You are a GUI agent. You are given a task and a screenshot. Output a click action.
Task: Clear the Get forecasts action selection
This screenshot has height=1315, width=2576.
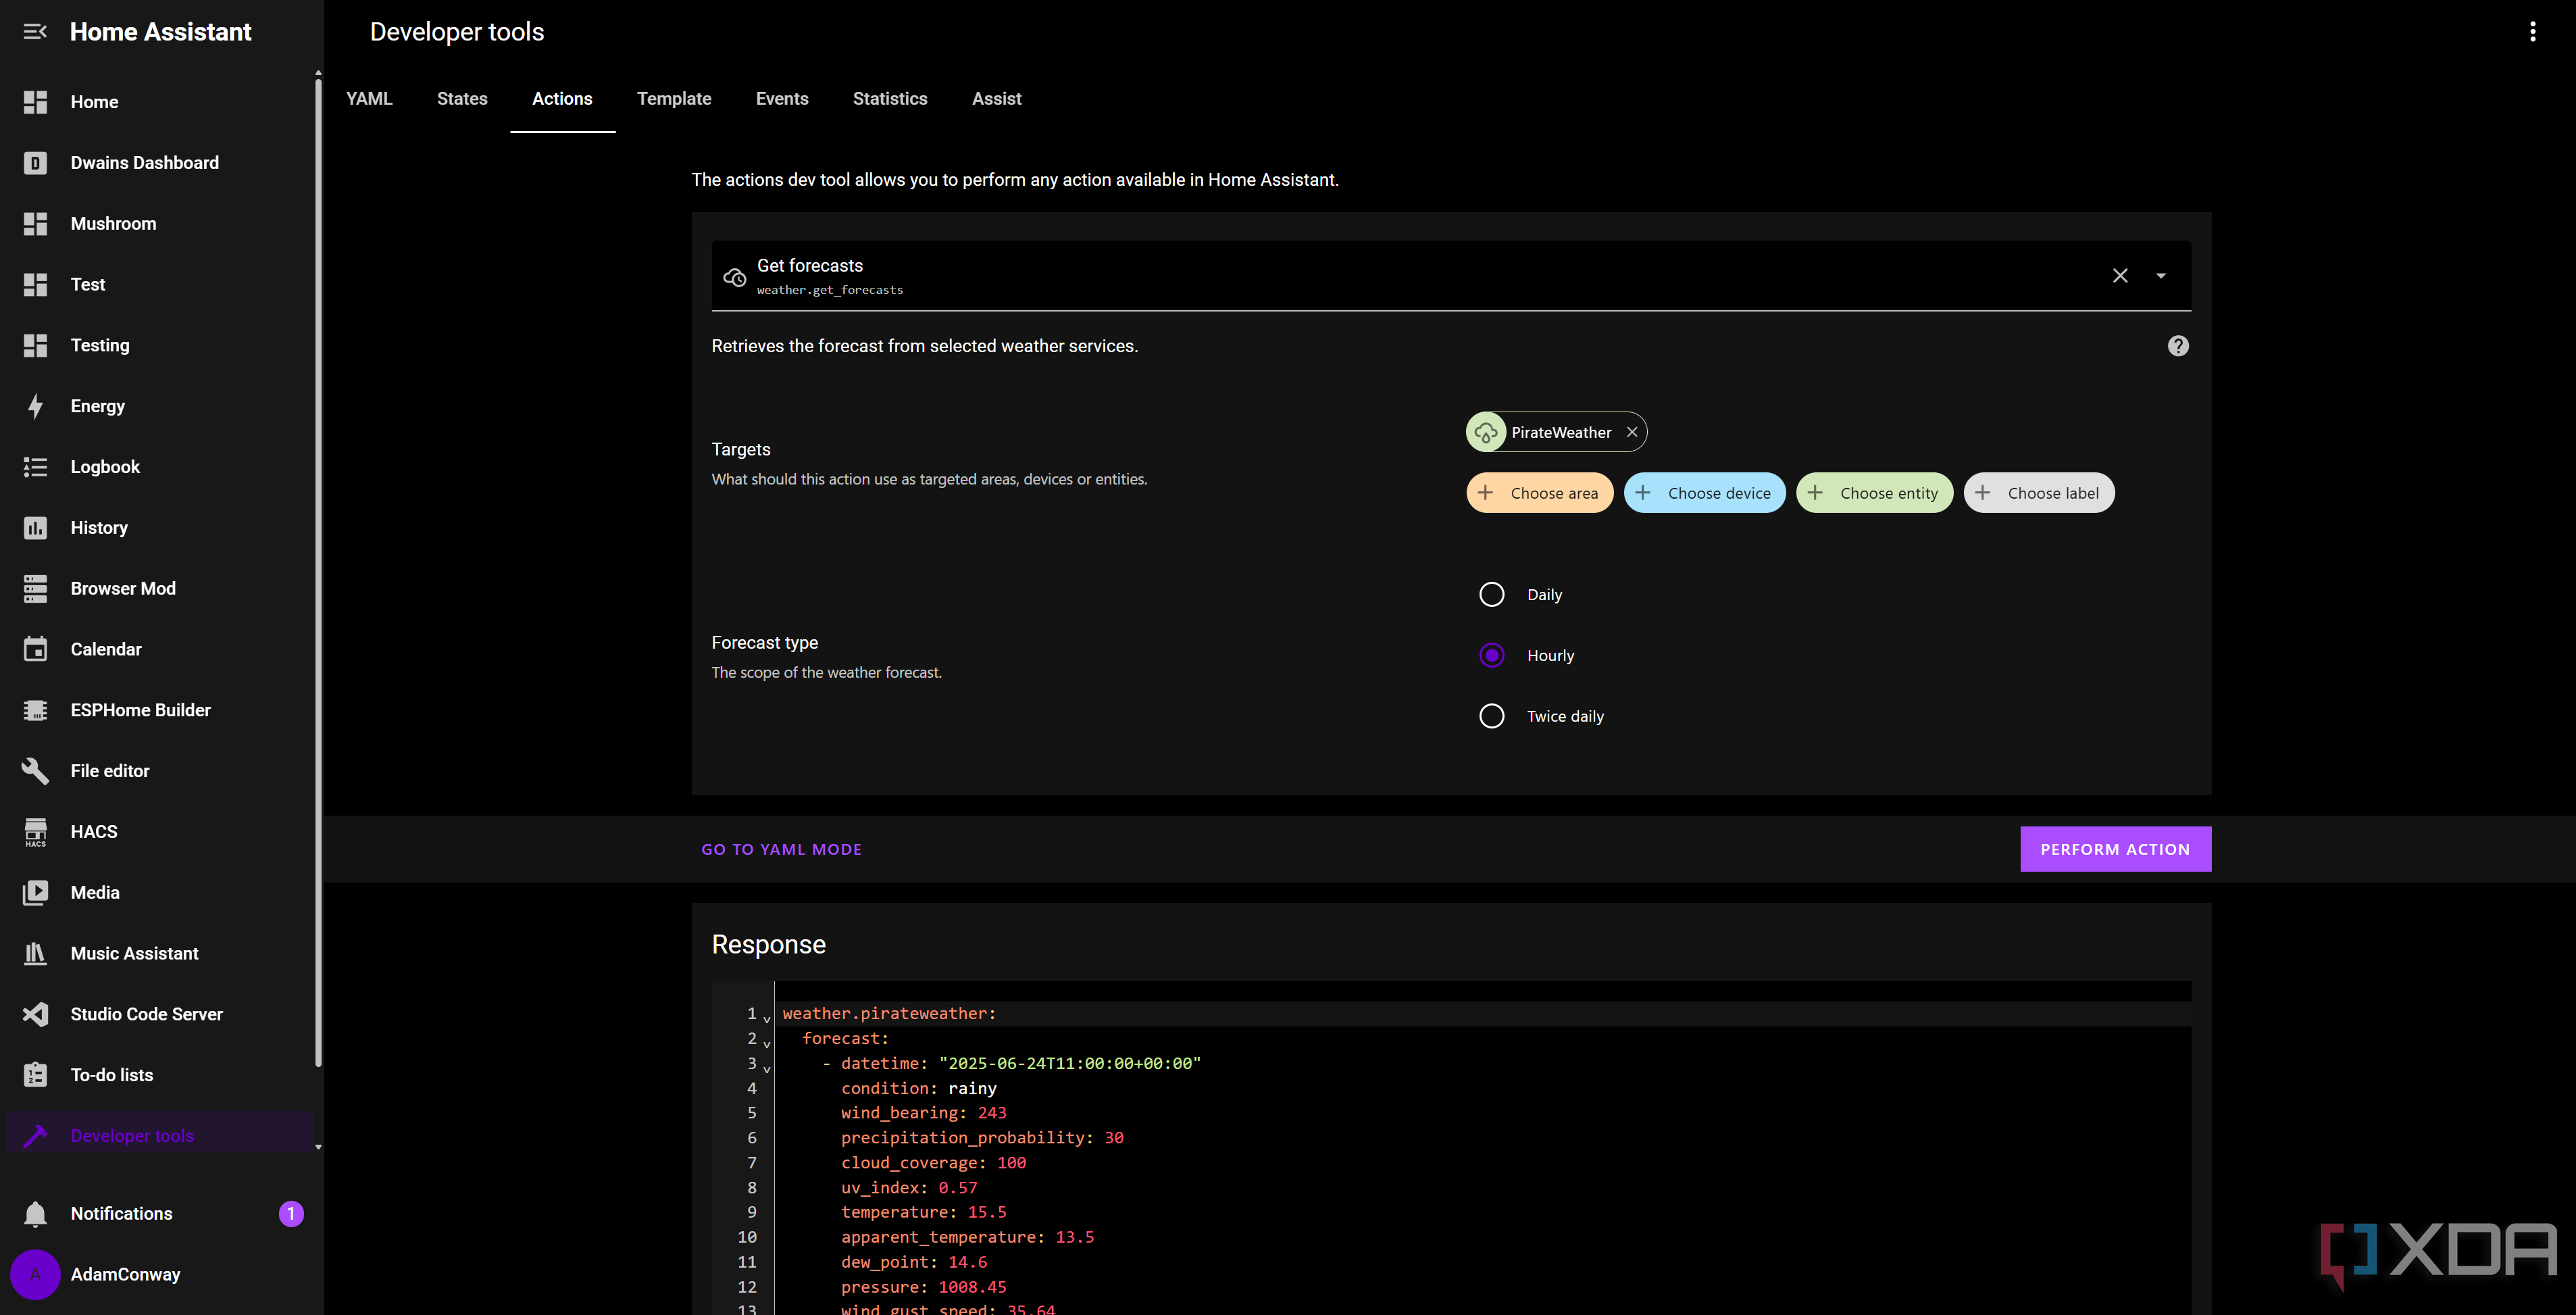2119,275
